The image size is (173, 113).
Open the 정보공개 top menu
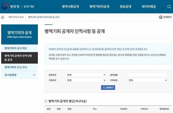(x=125, y=7)
